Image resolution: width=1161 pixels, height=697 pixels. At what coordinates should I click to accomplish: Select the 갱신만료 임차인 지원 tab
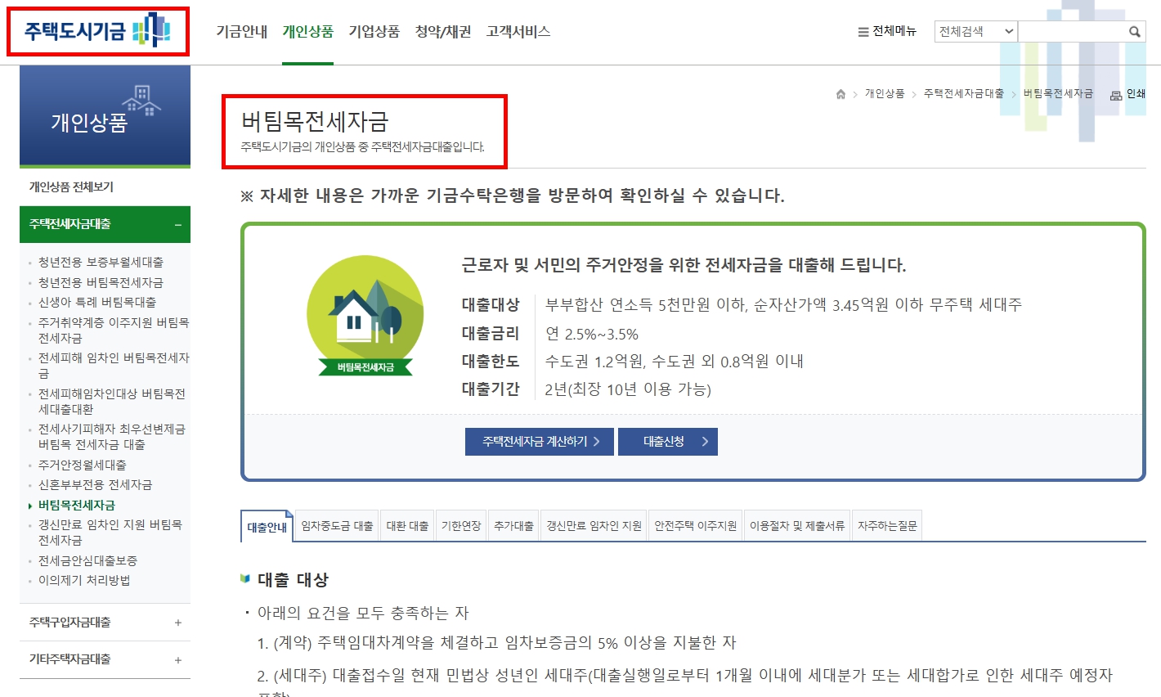[594, 526]
